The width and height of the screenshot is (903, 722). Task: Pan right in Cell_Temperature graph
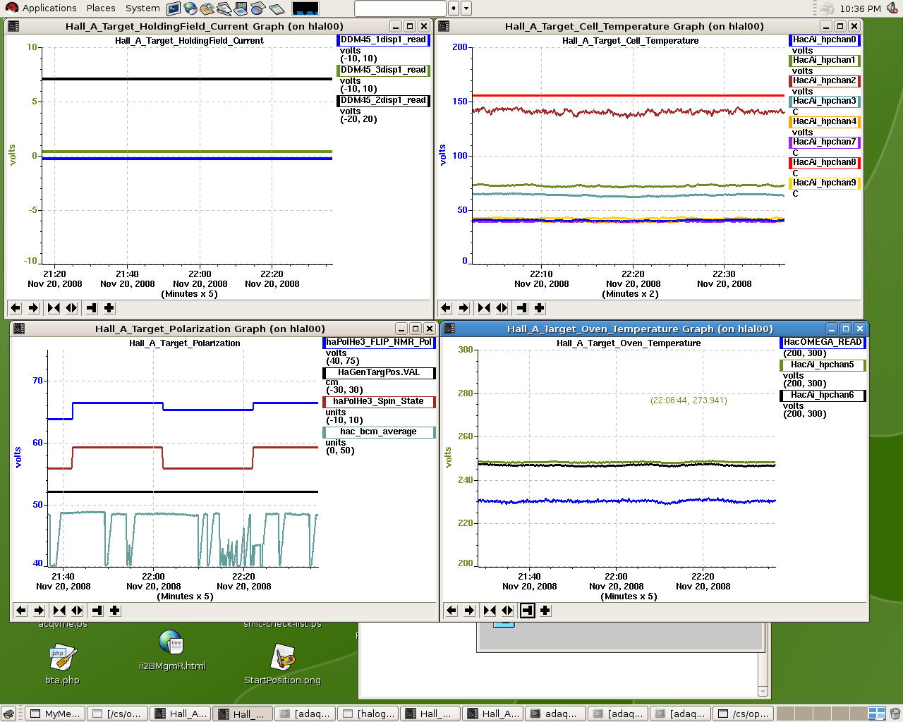463,308
